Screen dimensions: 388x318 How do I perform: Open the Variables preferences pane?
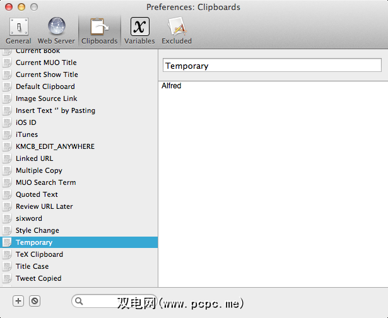[139, 31]
